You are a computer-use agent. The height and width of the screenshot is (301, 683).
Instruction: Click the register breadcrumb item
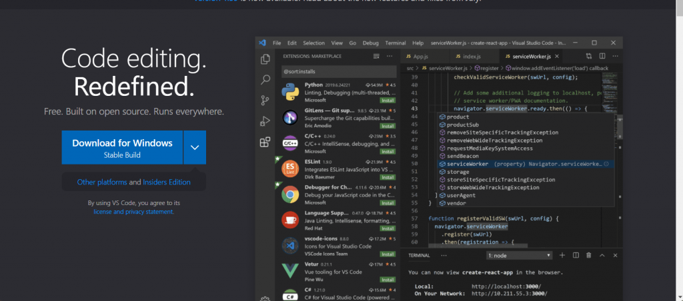coord(486,69)
